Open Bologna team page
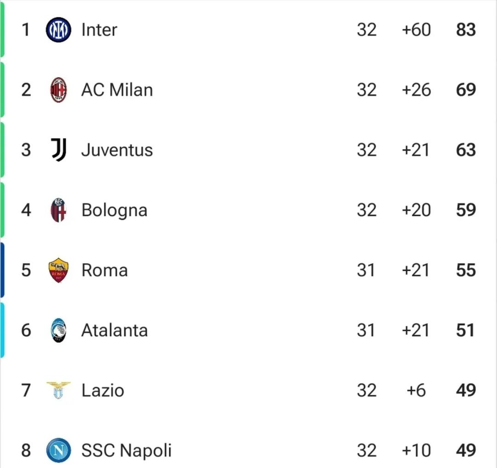 (115, 210)
